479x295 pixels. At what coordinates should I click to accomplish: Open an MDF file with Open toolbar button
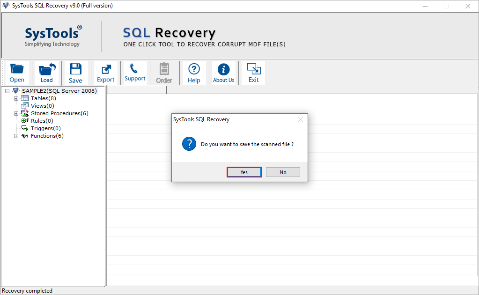pyautogui.click(x=17, y=73)
